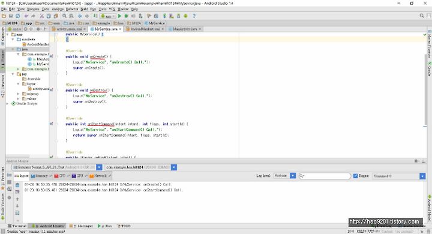Click the Search Everywhere magnifier icon

pos(422,16)
